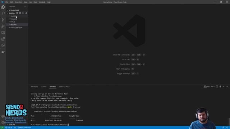Click 'Find in Files' text in editor
230x129 pixels.
tap(125, 64)
